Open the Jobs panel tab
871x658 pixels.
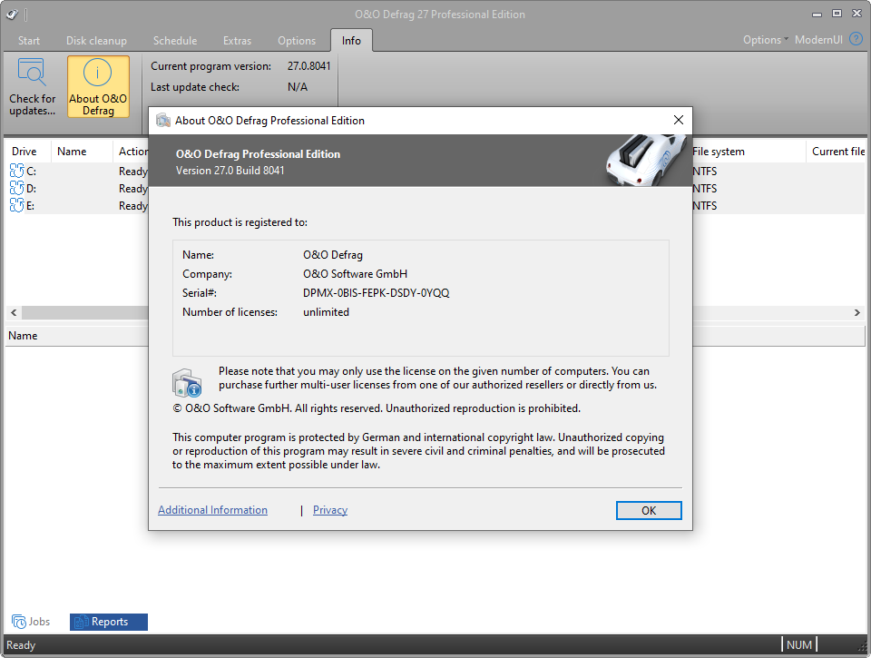click(x=31, y=622)
